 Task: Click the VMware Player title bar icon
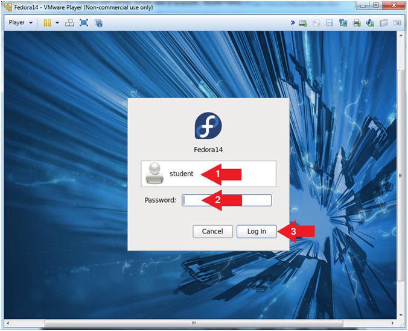point(8,7)
